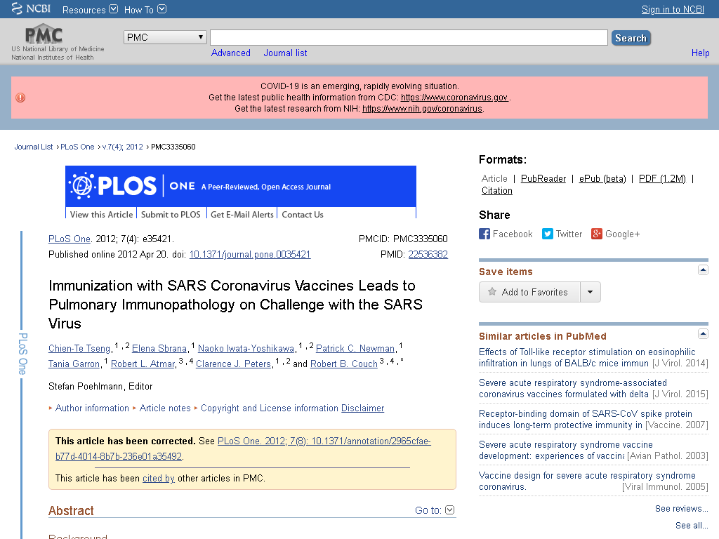
Task: Share article via Facebook icon
Action: tap(484, 234)
